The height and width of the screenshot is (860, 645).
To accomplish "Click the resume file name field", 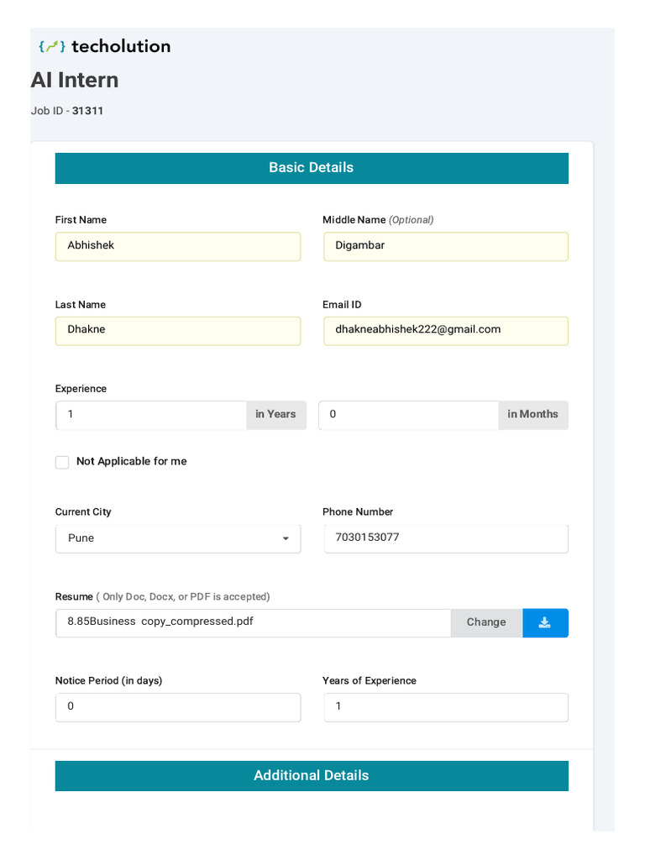I will coord(253,623).
